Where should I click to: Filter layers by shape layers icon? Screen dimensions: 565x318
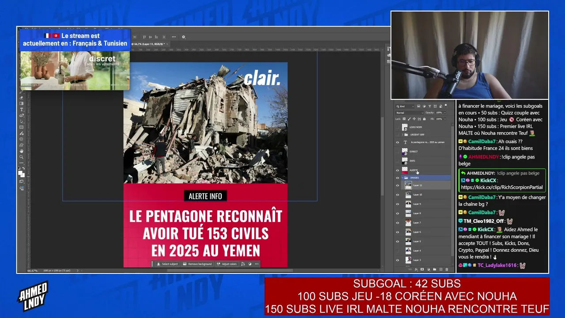[x=435, y=106]
